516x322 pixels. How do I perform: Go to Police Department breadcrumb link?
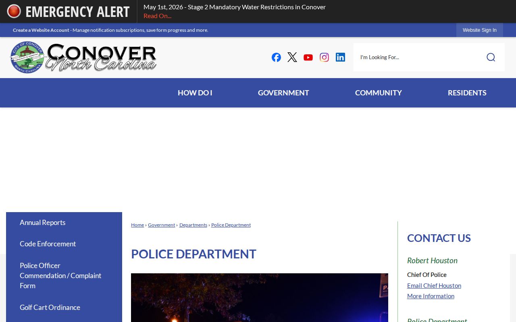231,225
